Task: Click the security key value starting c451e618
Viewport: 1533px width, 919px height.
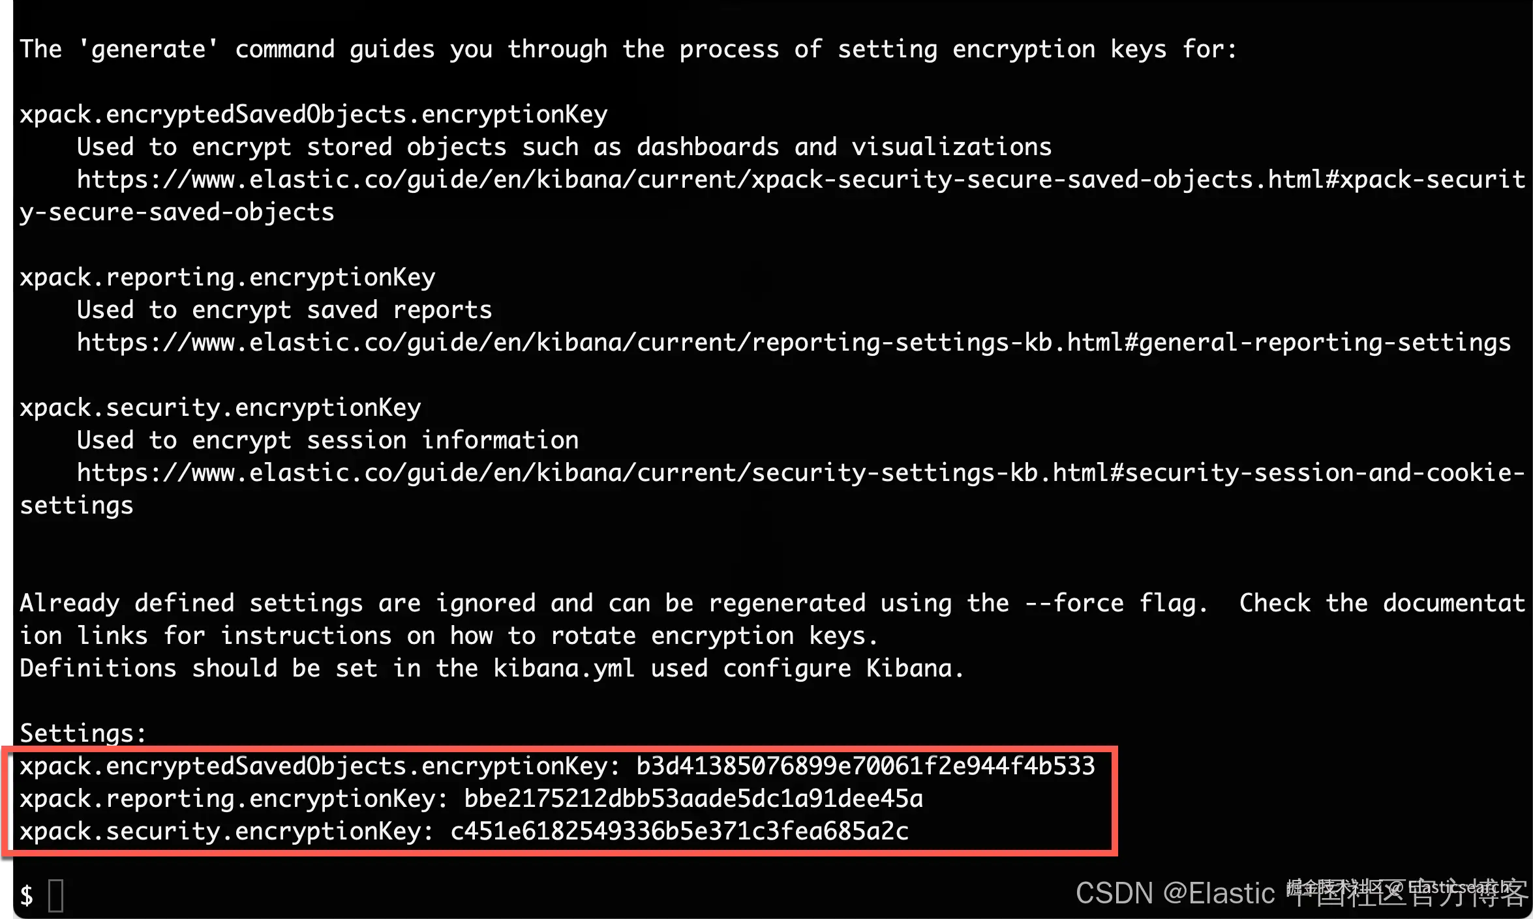Action: click(678, 832)
